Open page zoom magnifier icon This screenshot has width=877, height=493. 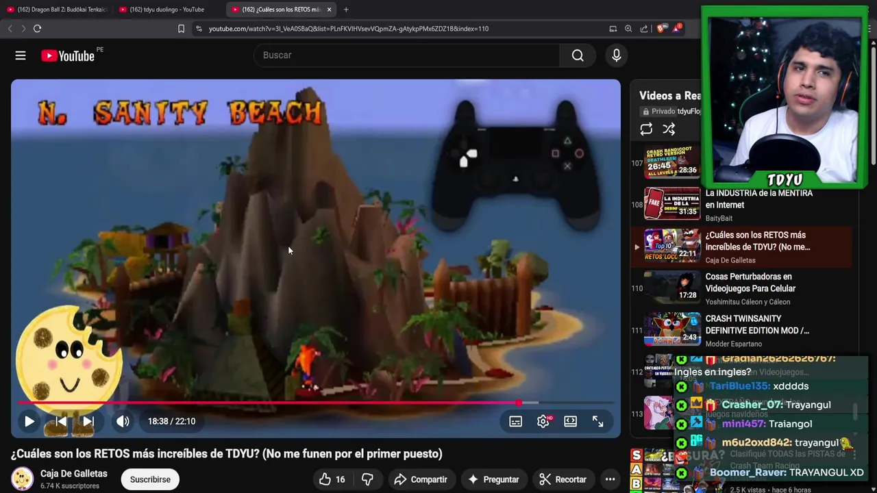click(628, 29)
